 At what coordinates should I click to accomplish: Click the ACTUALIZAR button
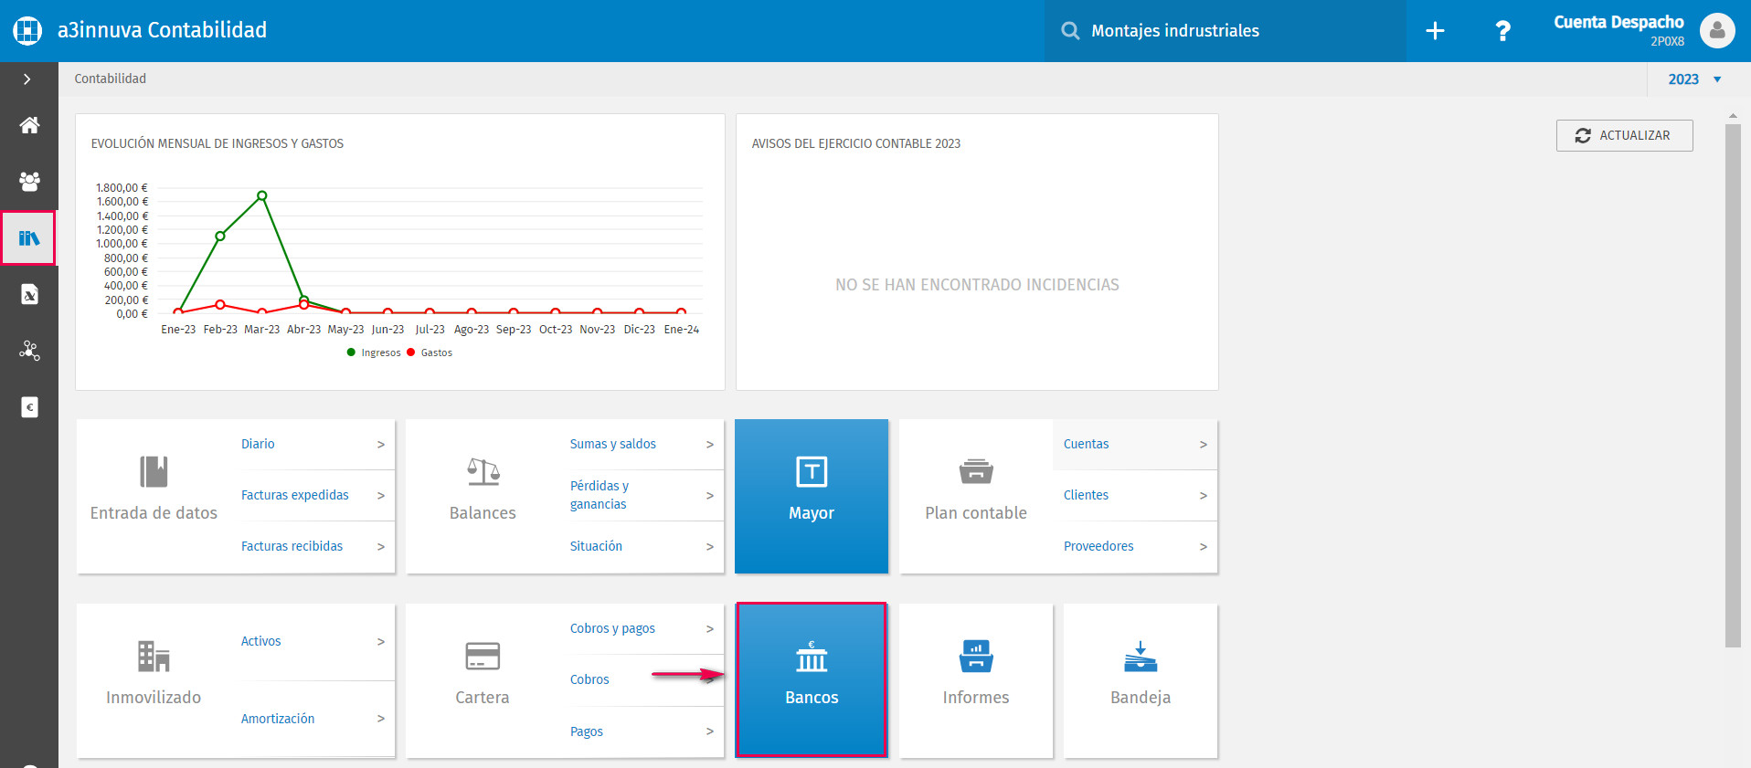(x=1624, y=135)
